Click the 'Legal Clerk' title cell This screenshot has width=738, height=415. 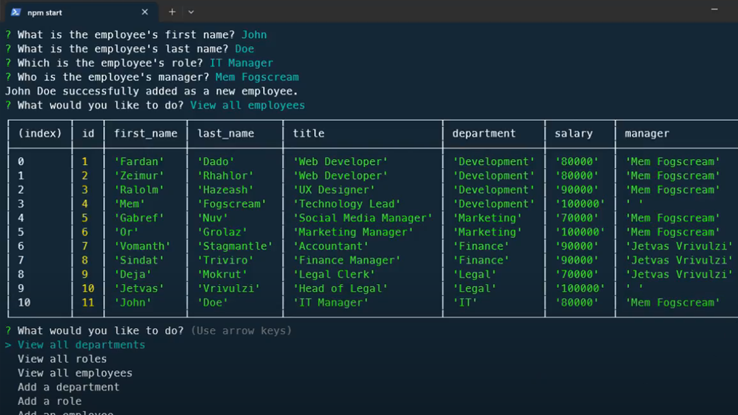point(334,274)
